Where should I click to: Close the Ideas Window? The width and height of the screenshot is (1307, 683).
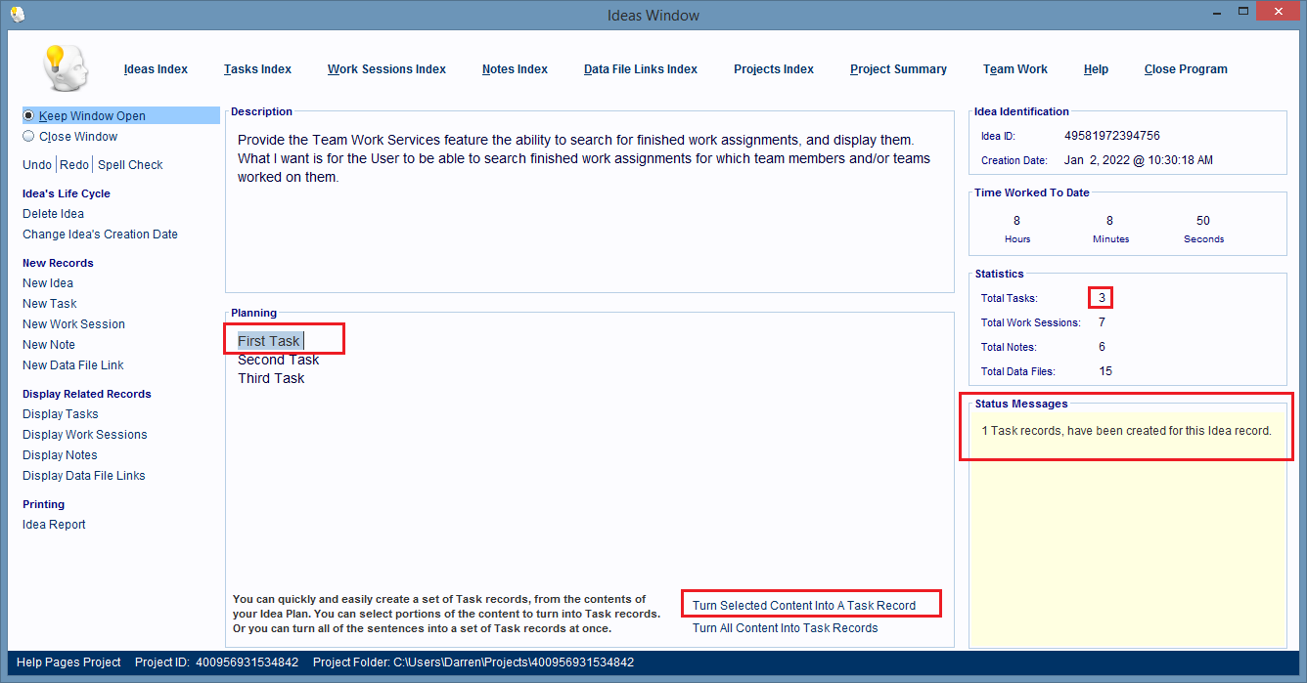click(1279, 12)
